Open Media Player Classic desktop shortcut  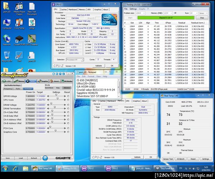[19, 9]
